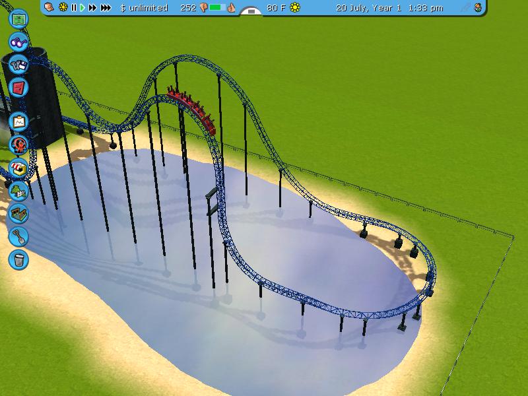The width and height of the screenshot is (528, 396).
Task: Click the date '20 July, Year 1'
Action: pyautogui.click(x=369, y=8)
